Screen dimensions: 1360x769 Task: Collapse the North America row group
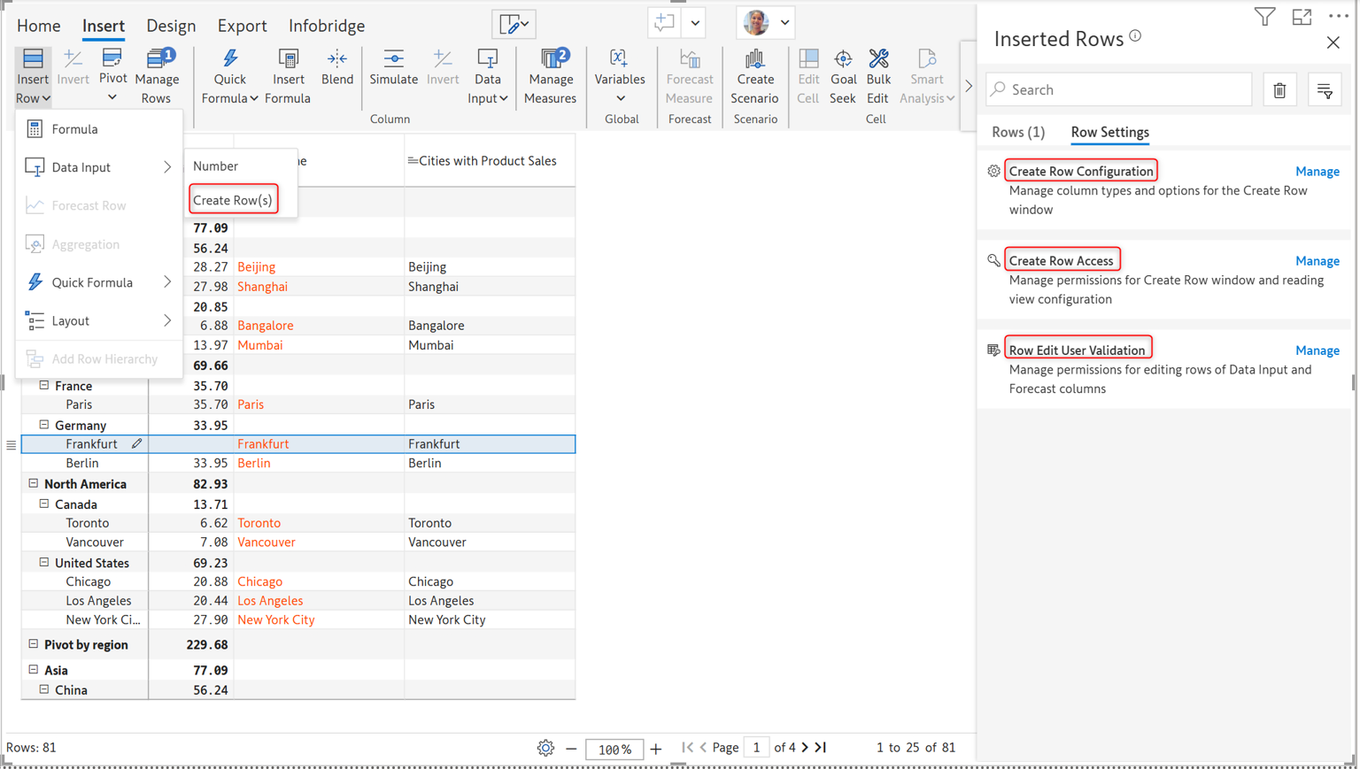tap(34, 484)
